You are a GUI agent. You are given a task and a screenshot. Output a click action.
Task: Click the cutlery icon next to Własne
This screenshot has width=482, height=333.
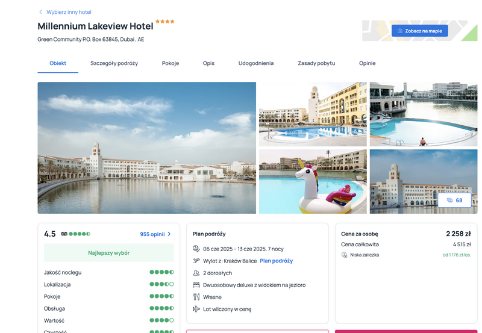pos(196,297)
